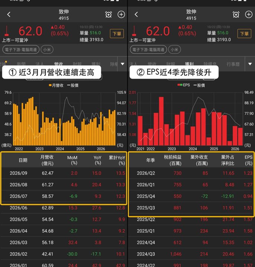Open the 小米 tag in left screen
The height and width of the screenshot is (267, 255).
click(x=47, y=50)
